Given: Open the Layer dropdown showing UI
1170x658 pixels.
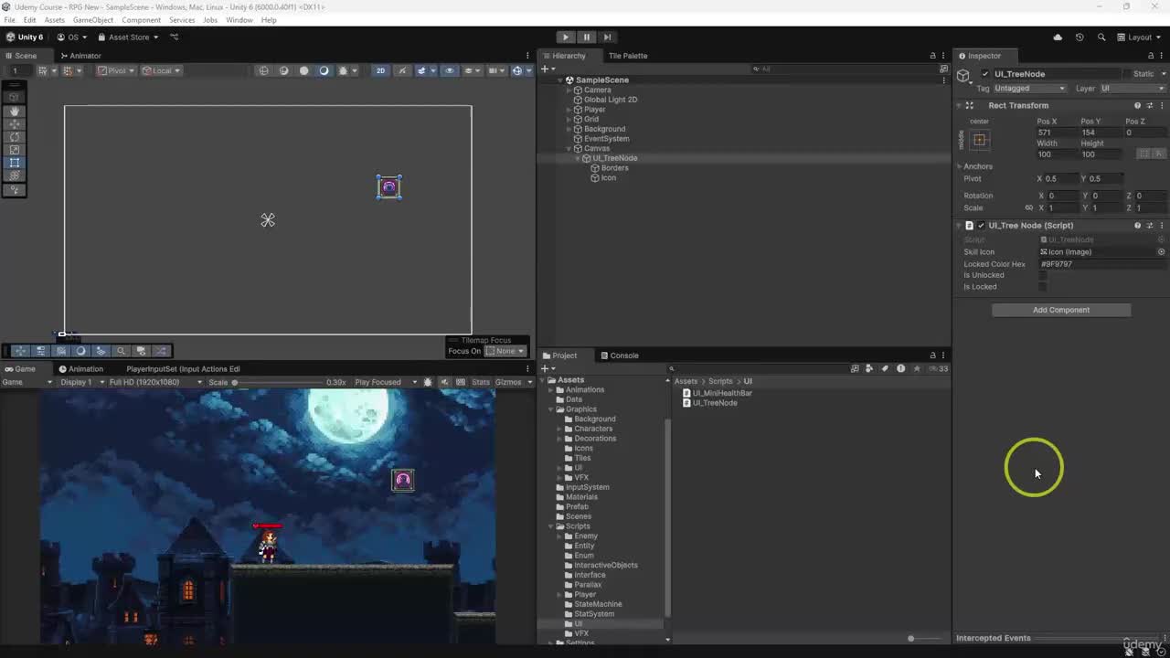Looking at the screenshot, I should [x=1132, y=89].
